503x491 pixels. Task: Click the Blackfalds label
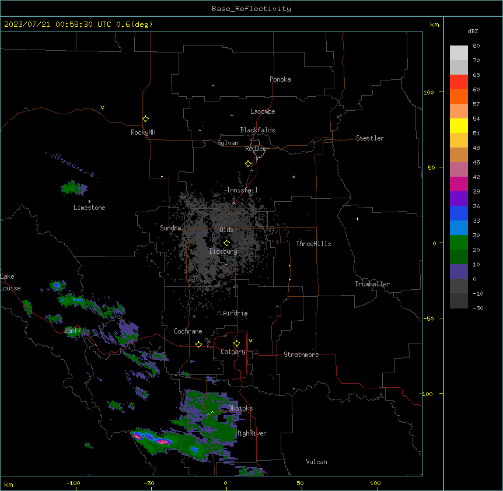pos(257,130)
